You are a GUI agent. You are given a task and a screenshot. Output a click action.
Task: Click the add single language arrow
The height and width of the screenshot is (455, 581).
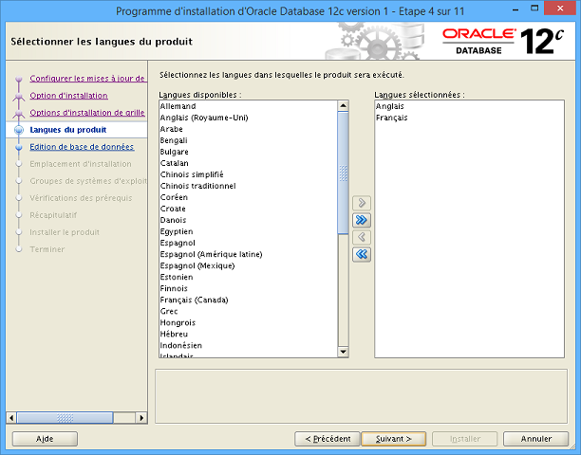tap(362, 203)
